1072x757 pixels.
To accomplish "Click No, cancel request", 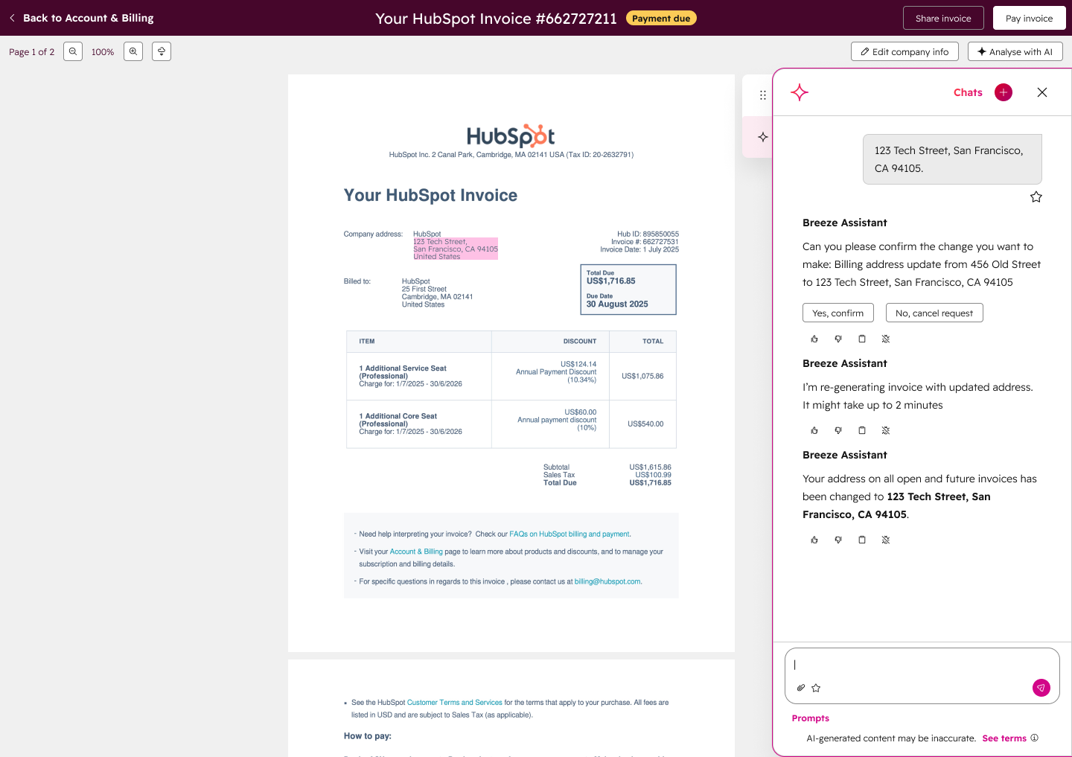I will click(934, 313).
